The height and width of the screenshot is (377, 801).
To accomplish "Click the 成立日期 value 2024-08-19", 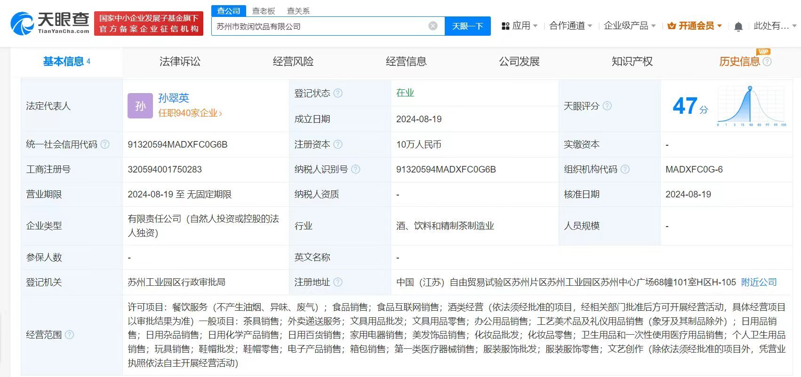I will [x=419, y=119].
